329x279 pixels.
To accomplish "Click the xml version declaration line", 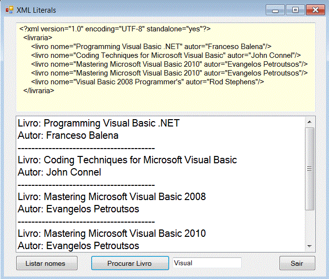I will point(115,29).
